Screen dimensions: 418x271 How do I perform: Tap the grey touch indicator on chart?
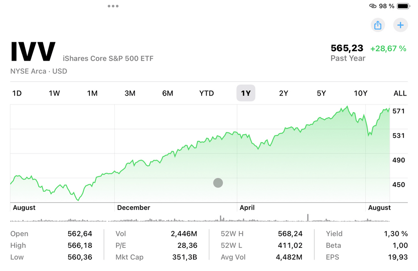[x=218, y=183]
